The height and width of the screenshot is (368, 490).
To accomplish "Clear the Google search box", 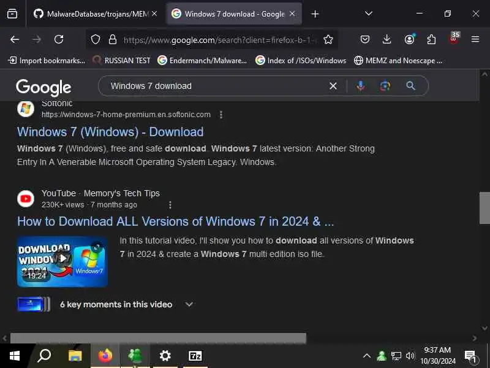I will click(333, 86).
